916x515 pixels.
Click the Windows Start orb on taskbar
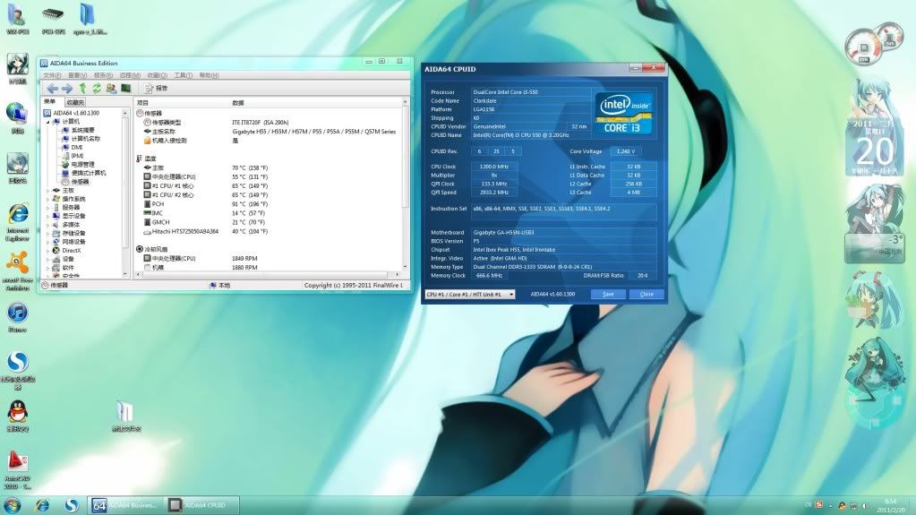[13, 505]
